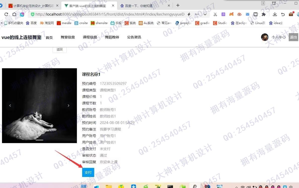
Task: Open 淘宝网 bookmark
Action: 47,23
